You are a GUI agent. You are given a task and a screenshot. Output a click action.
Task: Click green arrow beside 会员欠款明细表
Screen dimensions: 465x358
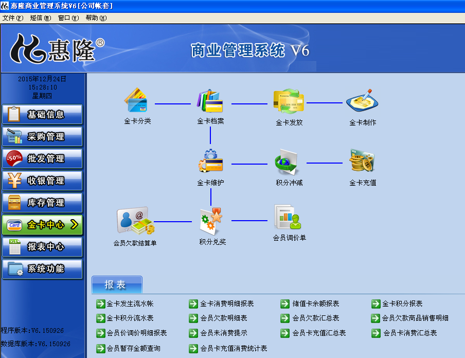click(x=193, y=318)
